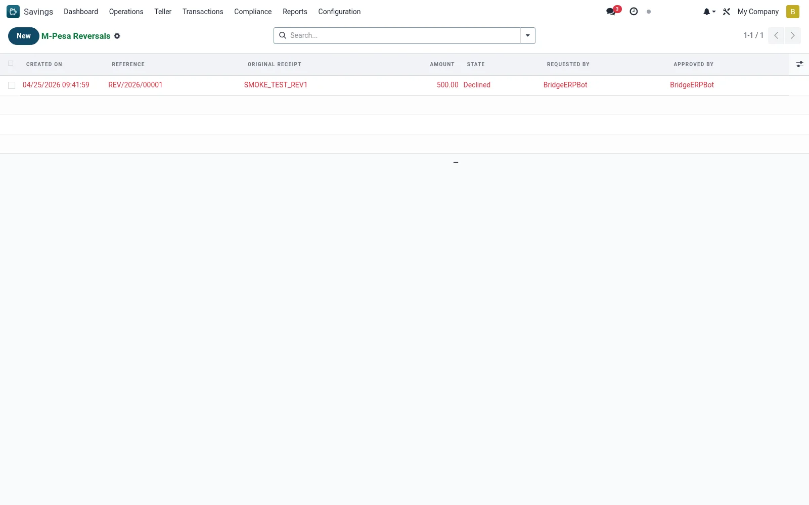Open notifications bell dropdown
This screenshot has width=809, height=505.
click(x=709, y=12)
